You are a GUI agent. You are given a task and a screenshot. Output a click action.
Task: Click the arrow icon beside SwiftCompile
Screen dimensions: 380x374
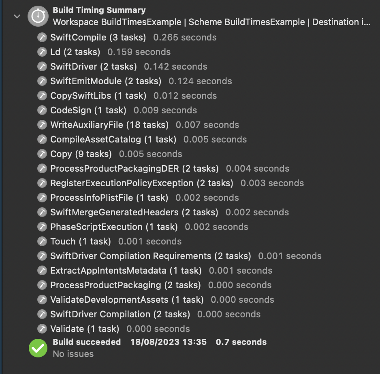coord(42,37)
